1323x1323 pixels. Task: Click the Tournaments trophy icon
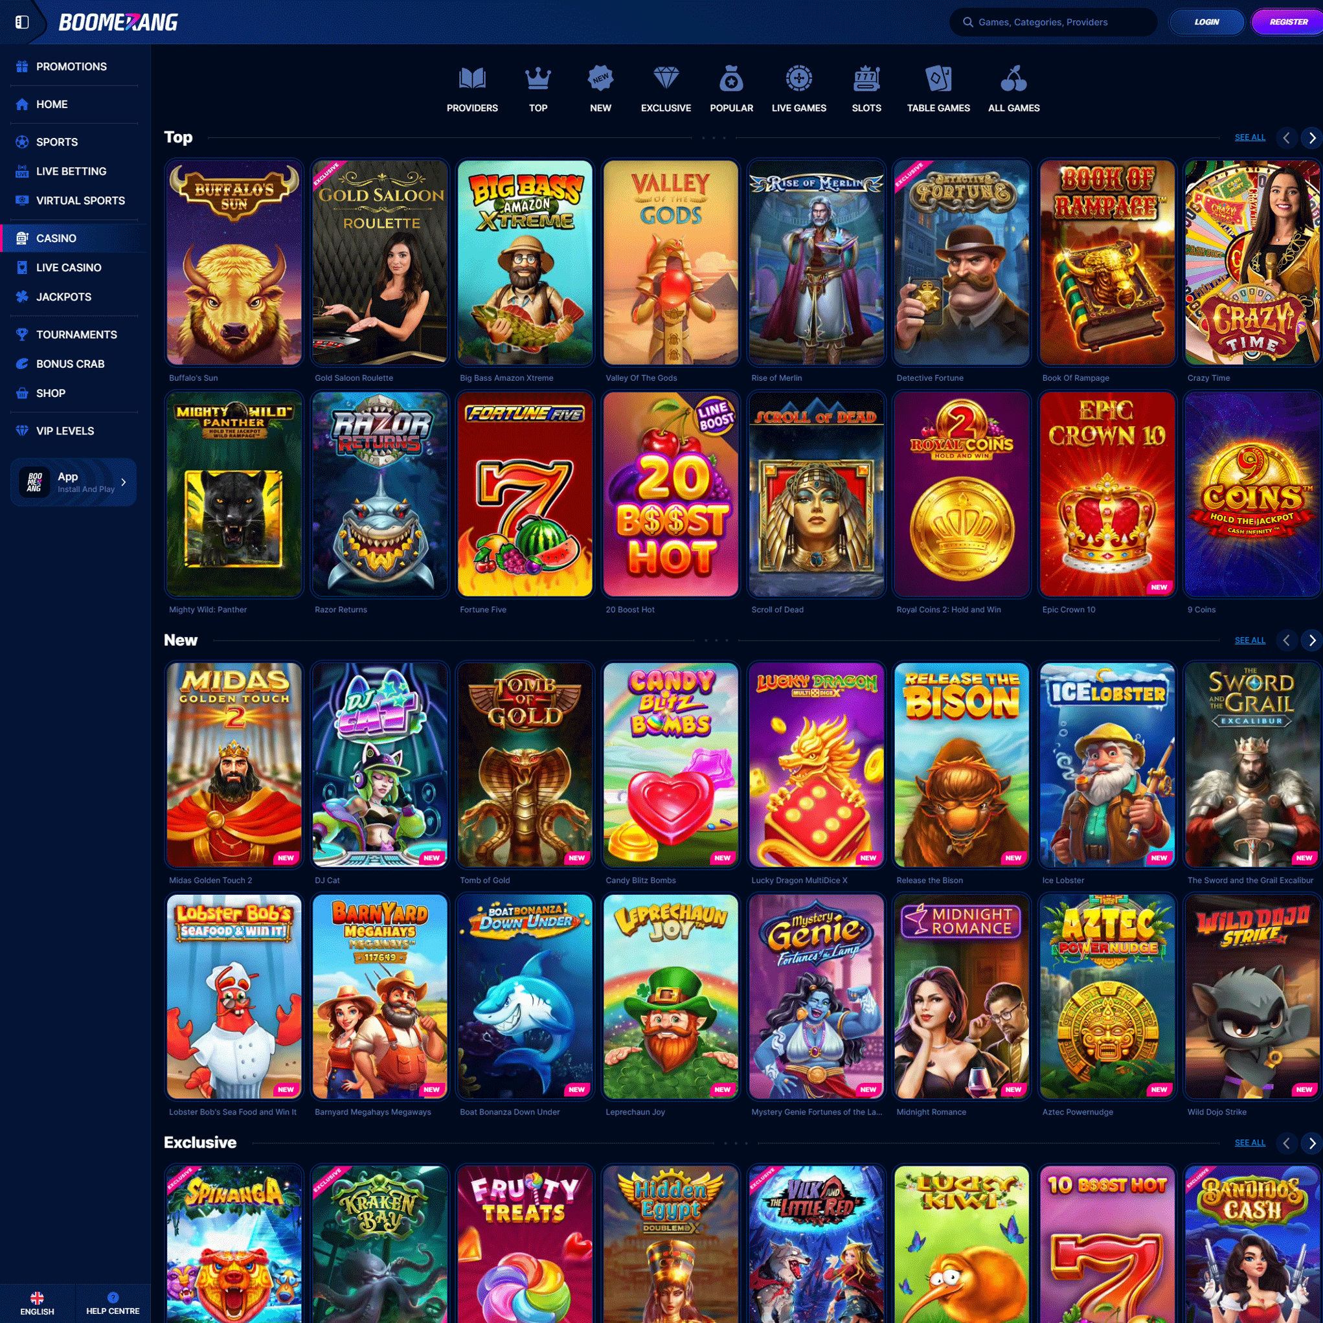pos(22,334)
